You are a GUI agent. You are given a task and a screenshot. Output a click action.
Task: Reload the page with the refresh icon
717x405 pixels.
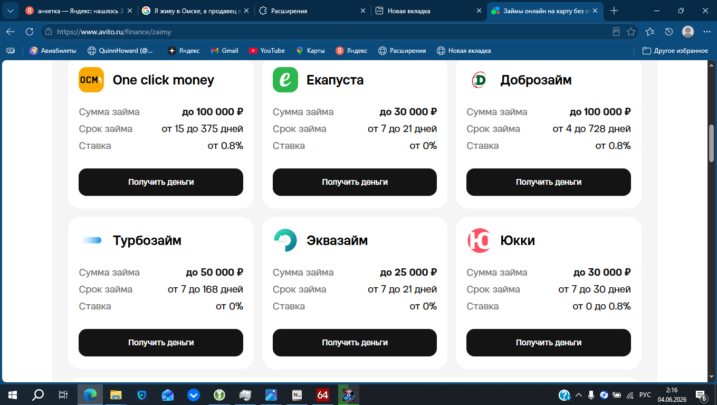pos(30,32)
